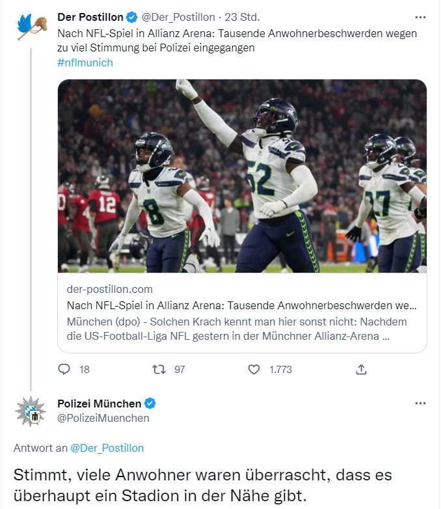Open the Der Postillon display name

click(90, 17)
